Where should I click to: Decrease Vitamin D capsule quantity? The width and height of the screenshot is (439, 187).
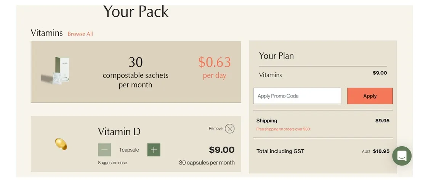104,150
